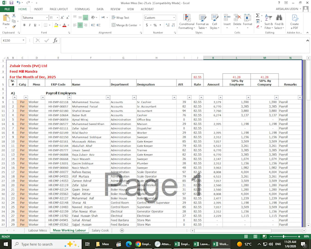Viewport: 311px width, 249px height.
Task: Click the Type here to search box
Action: (x=47, y=244)
